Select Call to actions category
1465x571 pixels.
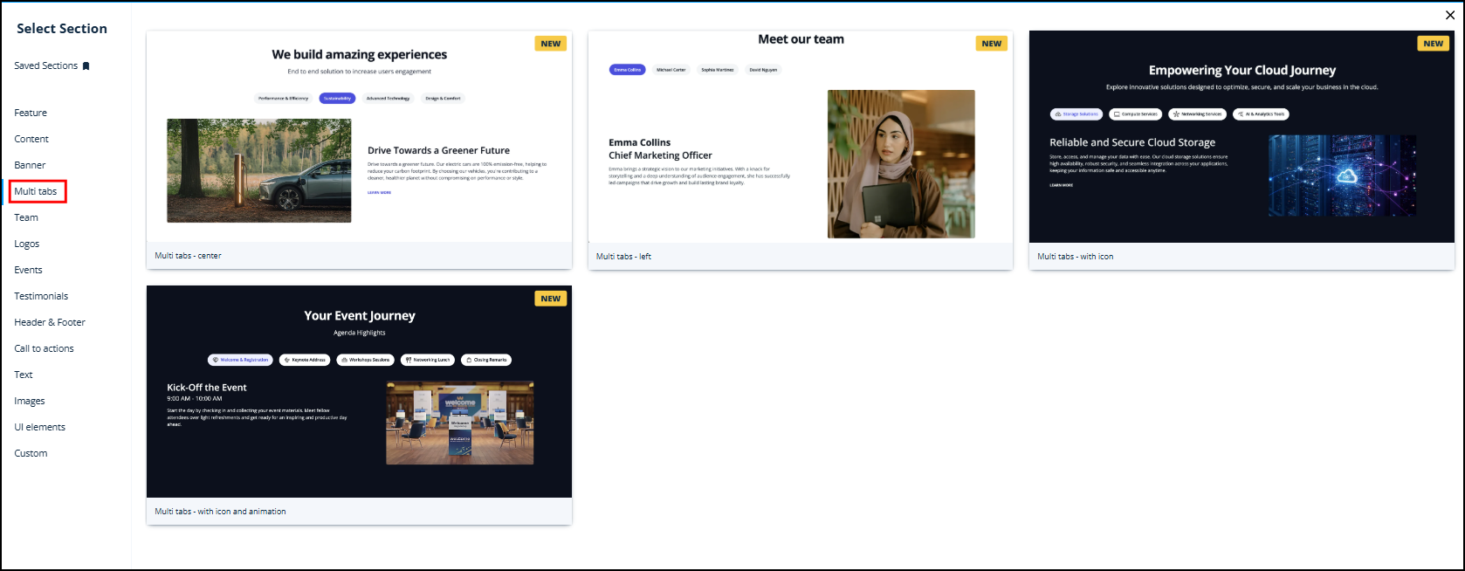pyautogui.click(x=44, y=348)
